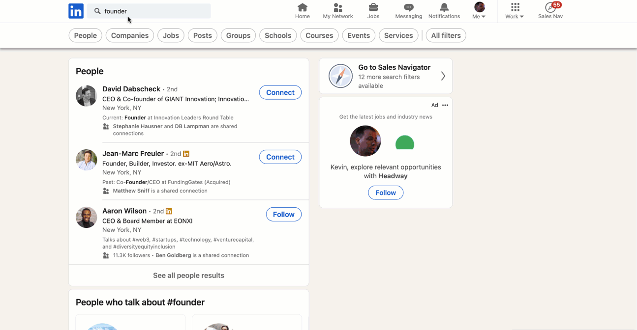This screenshot has height=330, width=637.
Task: Open All filters panel
Action: [446, 35]
